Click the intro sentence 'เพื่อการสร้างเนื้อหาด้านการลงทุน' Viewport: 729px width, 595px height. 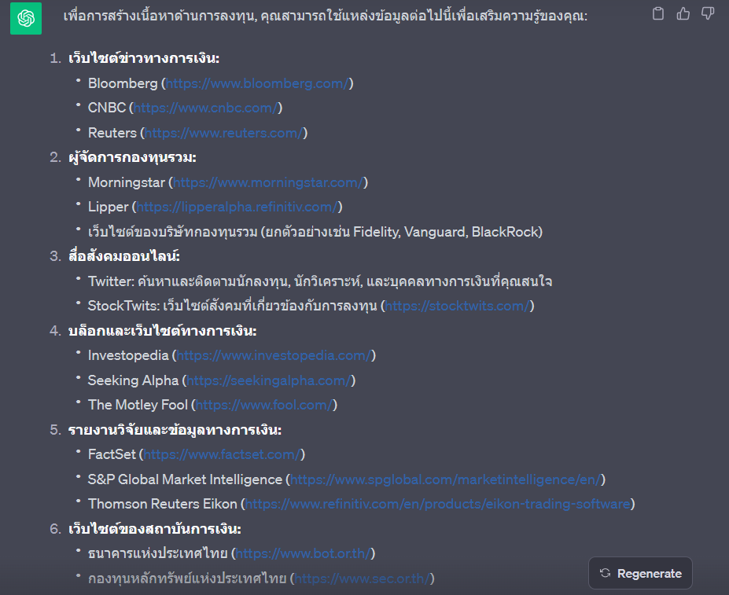coord(326,17)
